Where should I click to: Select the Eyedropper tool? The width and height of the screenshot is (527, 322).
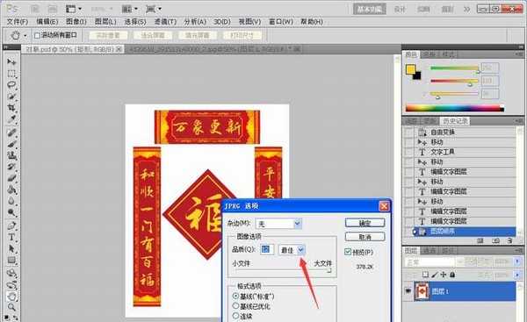click(x=11, y=119)
